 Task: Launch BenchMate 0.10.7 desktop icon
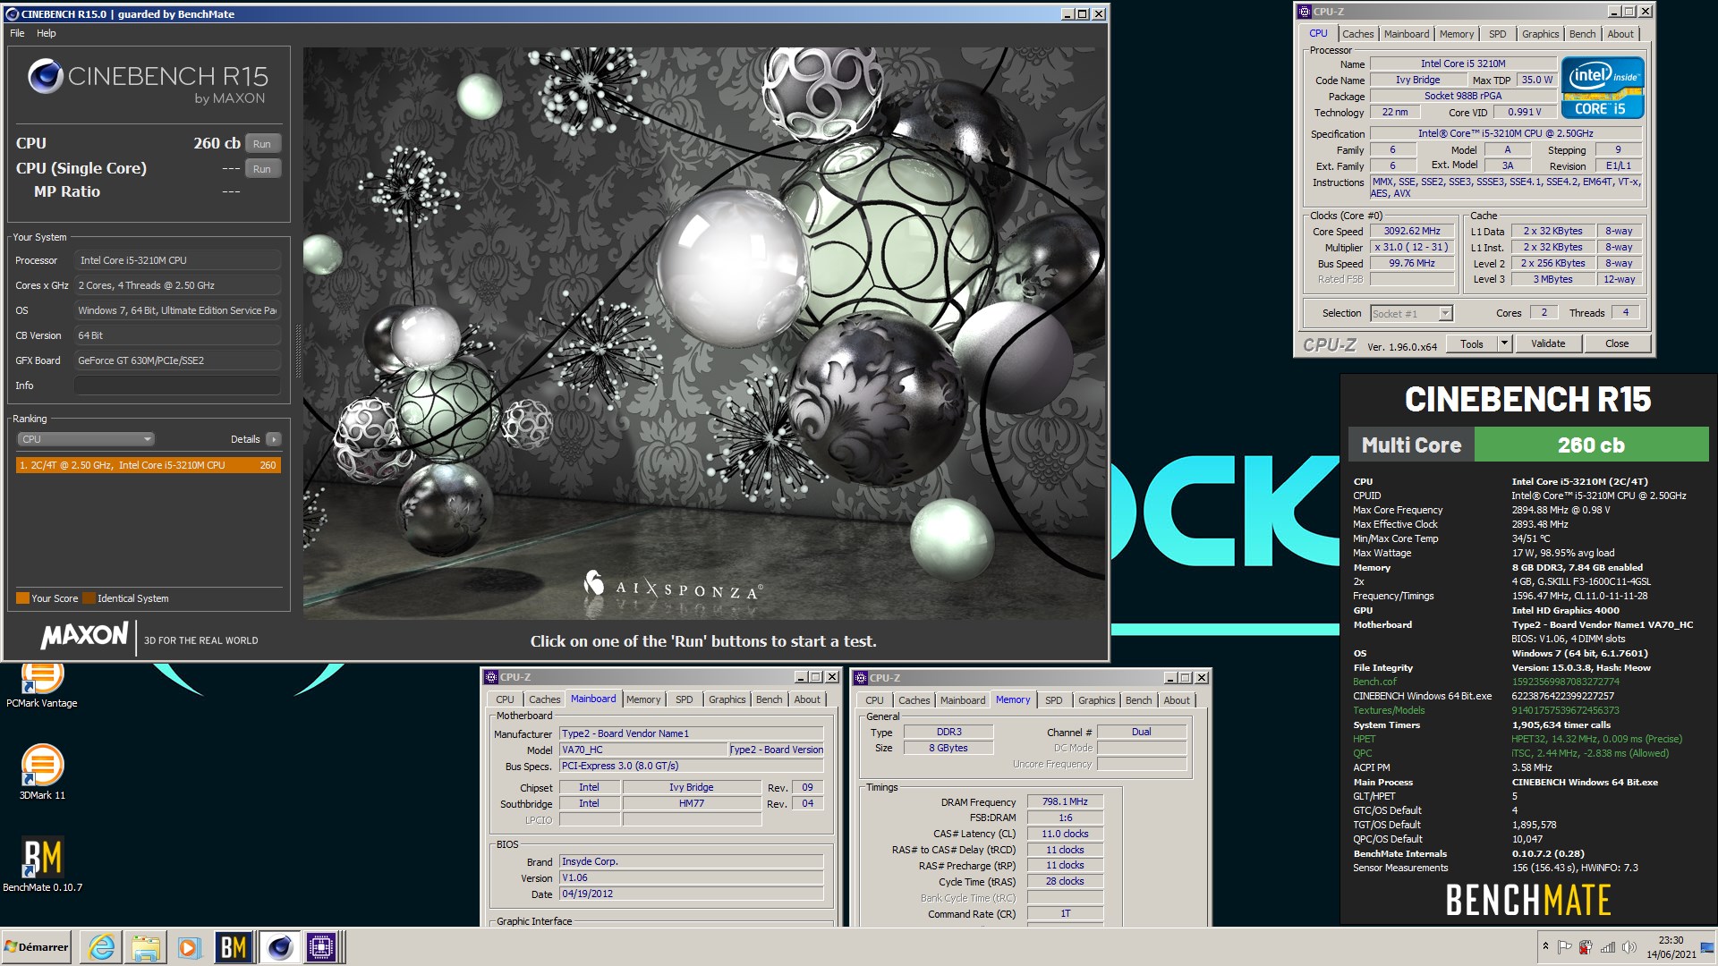click(x=42, y=864)
